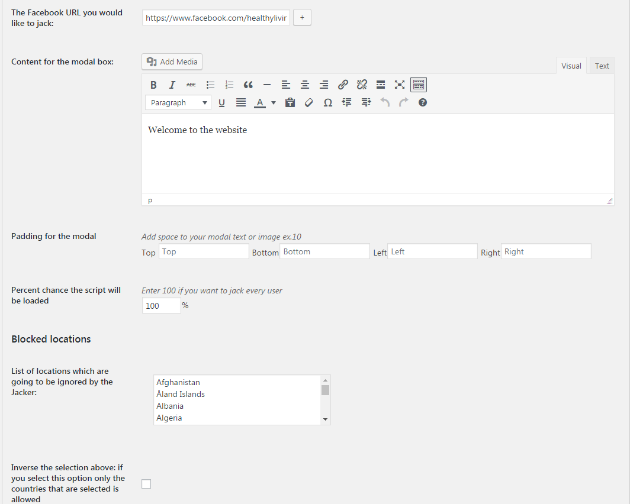Underline the selected text
Screen dimensions: 630x504
[221, 103]
